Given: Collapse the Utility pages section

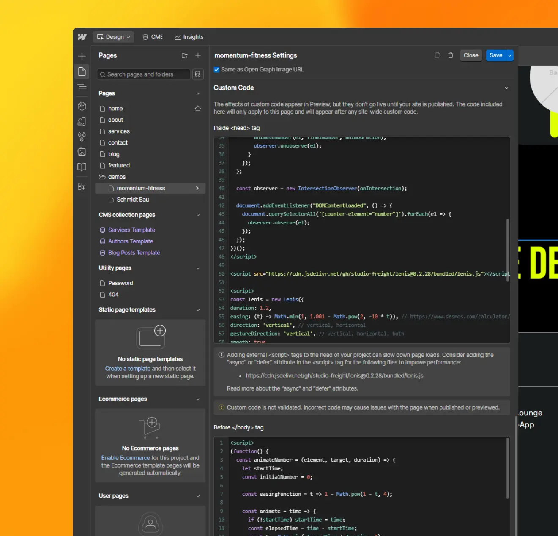Looking at the screenshot, I should pyautogui.click(x=198, y=268).
